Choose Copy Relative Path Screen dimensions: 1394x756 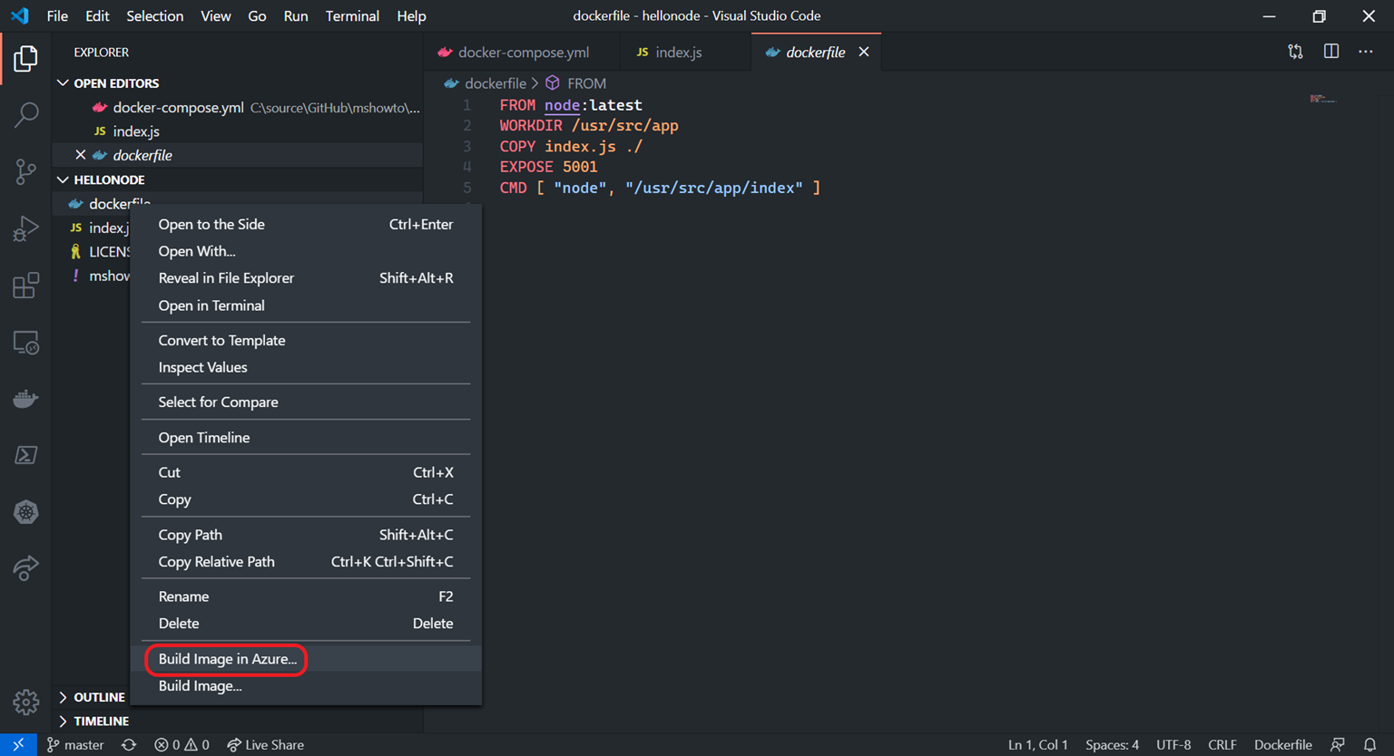tap(306, 562)
